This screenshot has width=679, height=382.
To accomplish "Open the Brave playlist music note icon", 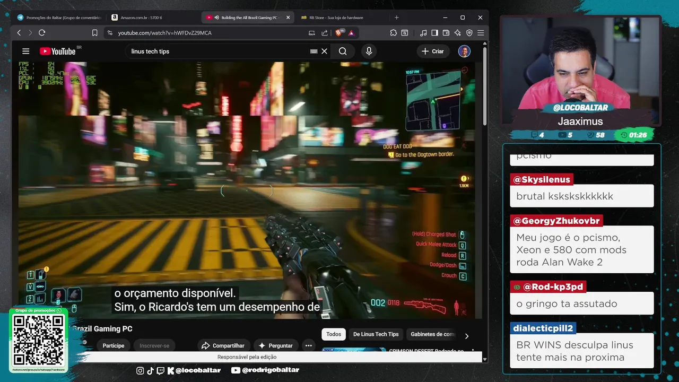I will coord(423,33).
